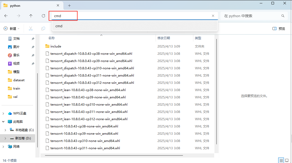Refresh the current folder view
Image resolution: width=292 pixels, height=163 pixels.
(x=43, y=16)
